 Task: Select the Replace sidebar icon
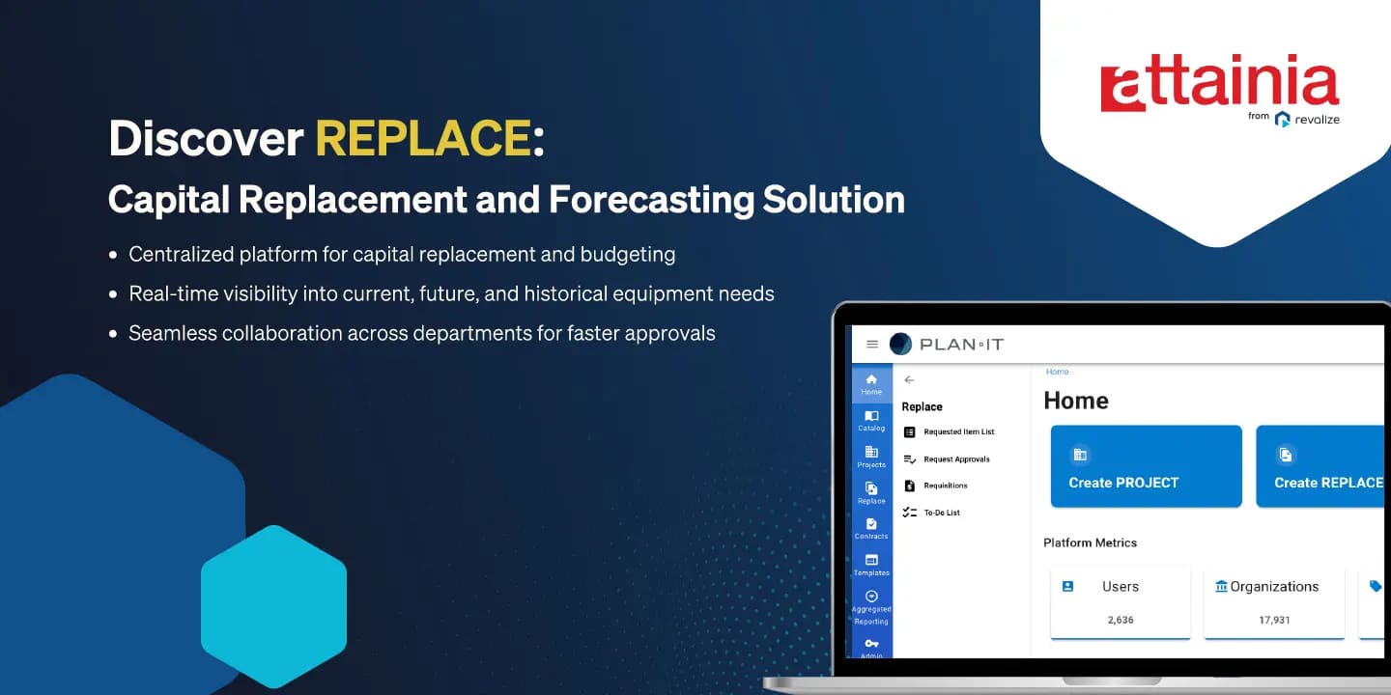[x=871, y=494]
